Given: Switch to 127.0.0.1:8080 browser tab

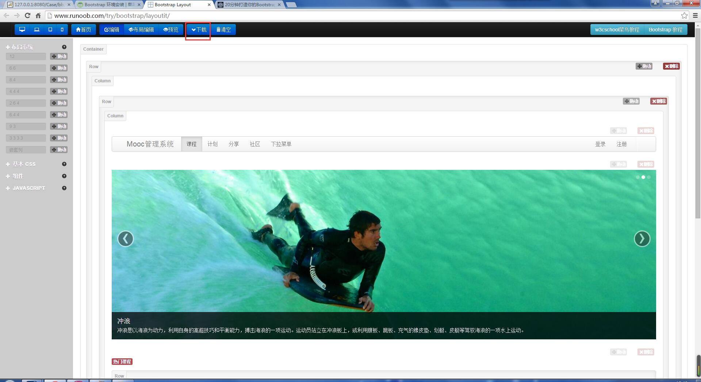Looking at the screenshot, I should tap(39, 5).
